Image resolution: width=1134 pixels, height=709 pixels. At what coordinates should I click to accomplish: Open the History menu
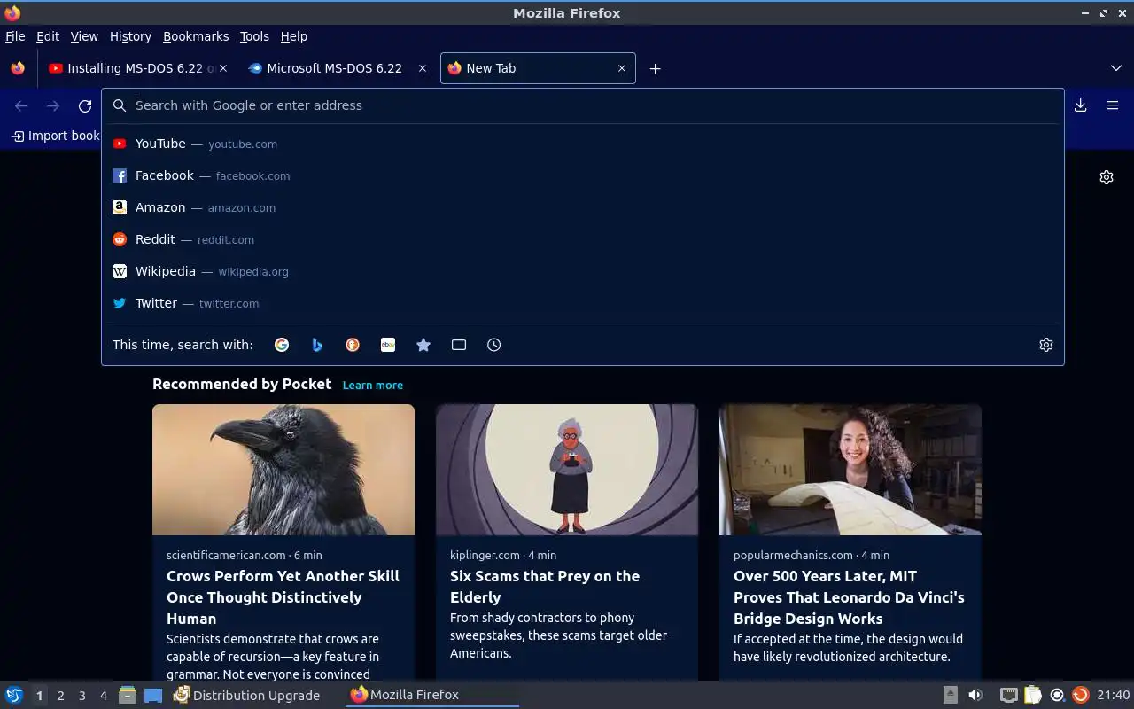coord(130,36)
